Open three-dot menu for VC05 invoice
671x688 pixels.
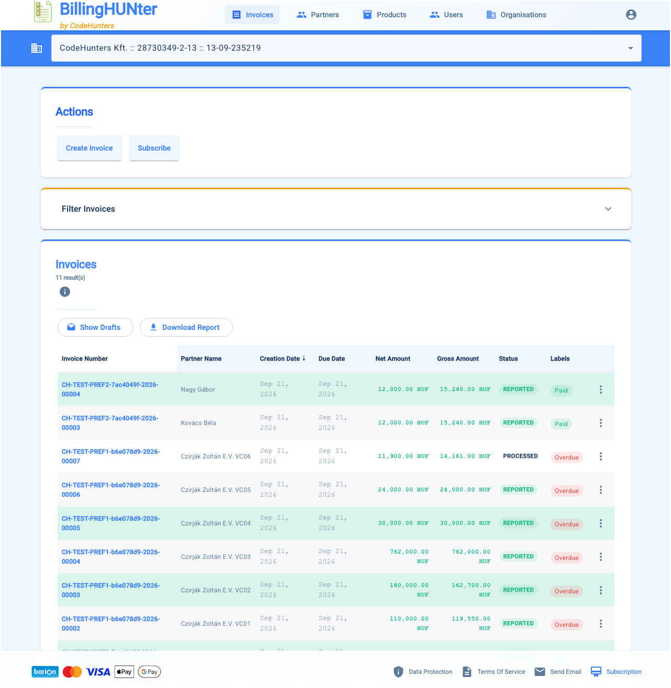click(601, 490)
